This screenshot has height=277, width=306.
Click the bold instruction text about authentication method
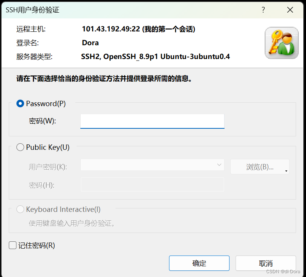click(x=104, y=79)
